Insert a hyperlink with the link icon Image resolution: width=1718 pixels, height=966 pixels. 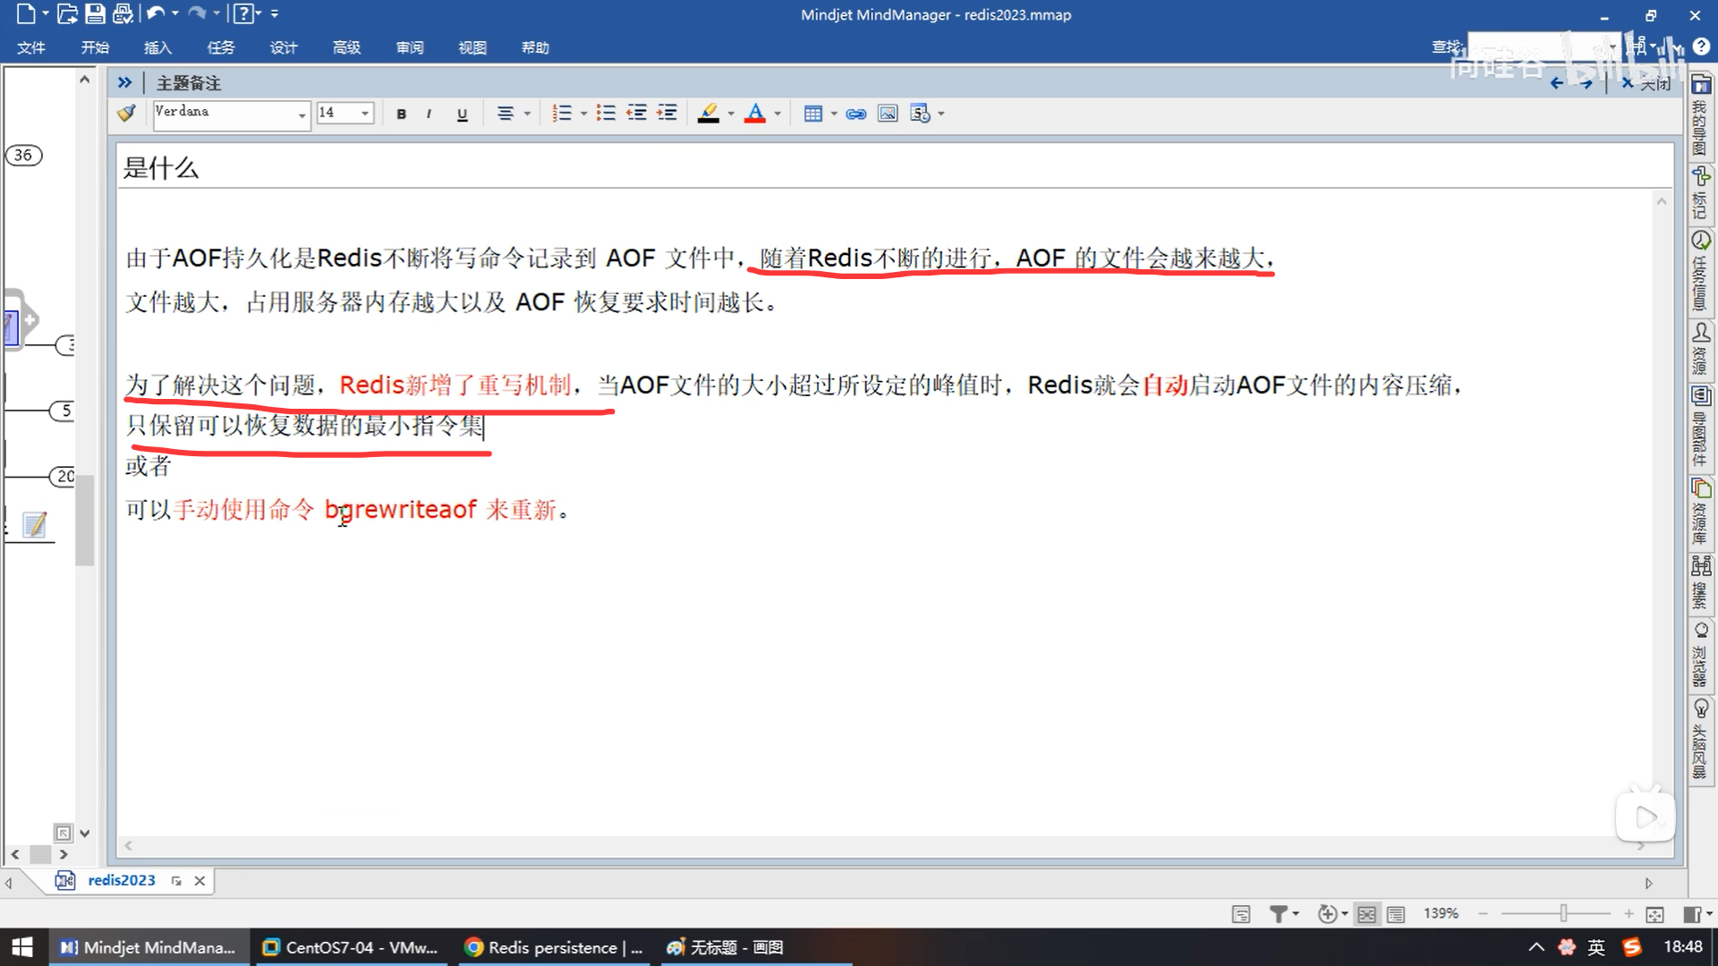pos(855,114)
